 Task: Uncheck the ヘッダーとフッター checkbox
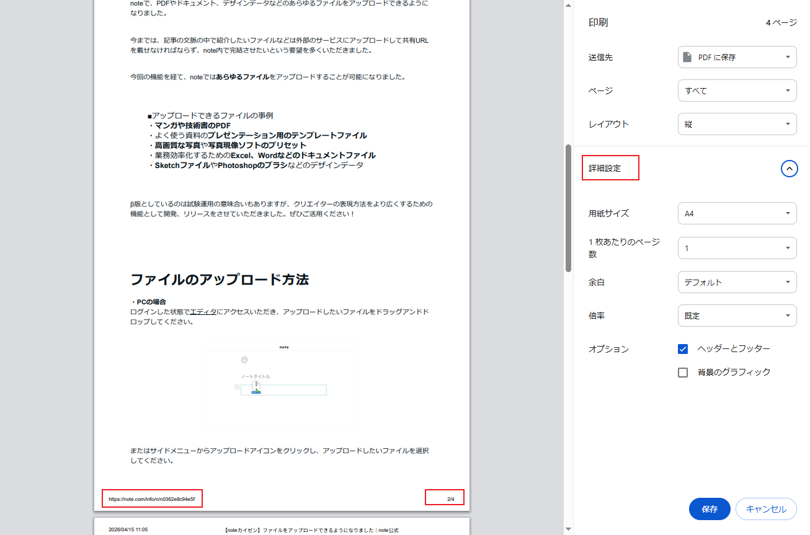(x=682, y=348)
